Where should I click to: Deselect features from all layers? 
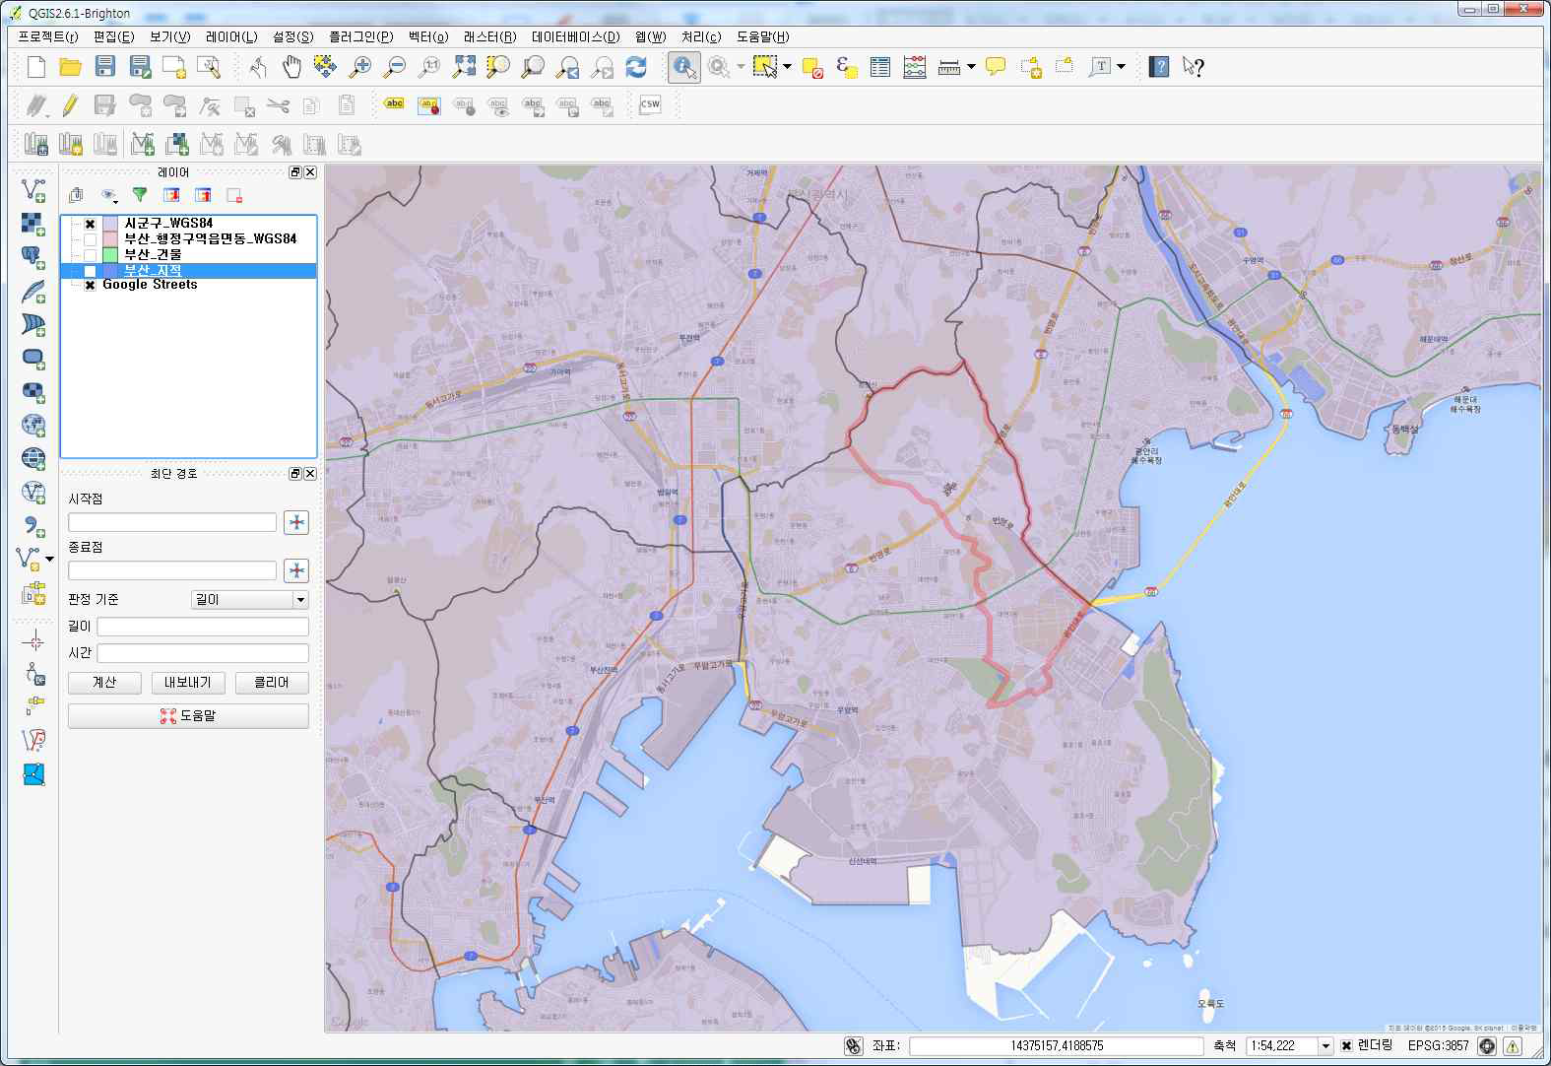click(811, 67)
